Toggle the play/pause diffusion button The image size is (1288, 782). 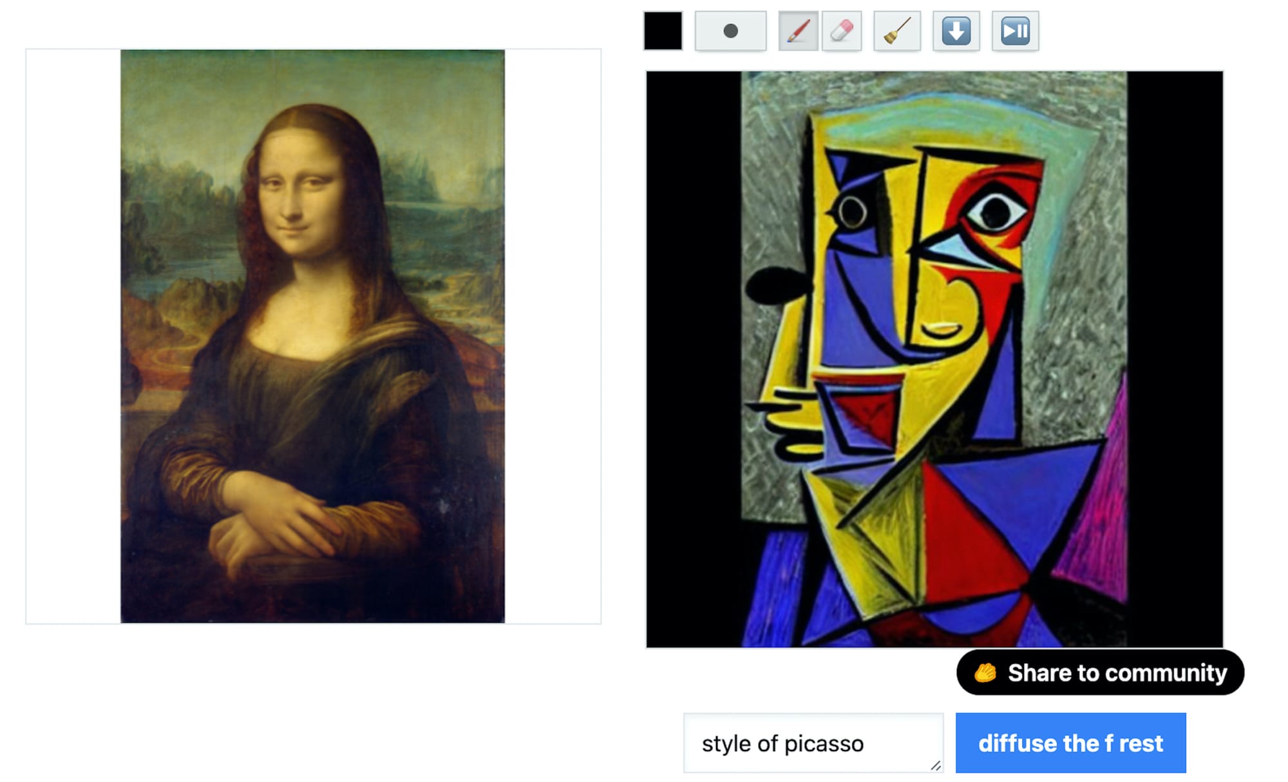pyautogui.click(x=1015, y=30)
